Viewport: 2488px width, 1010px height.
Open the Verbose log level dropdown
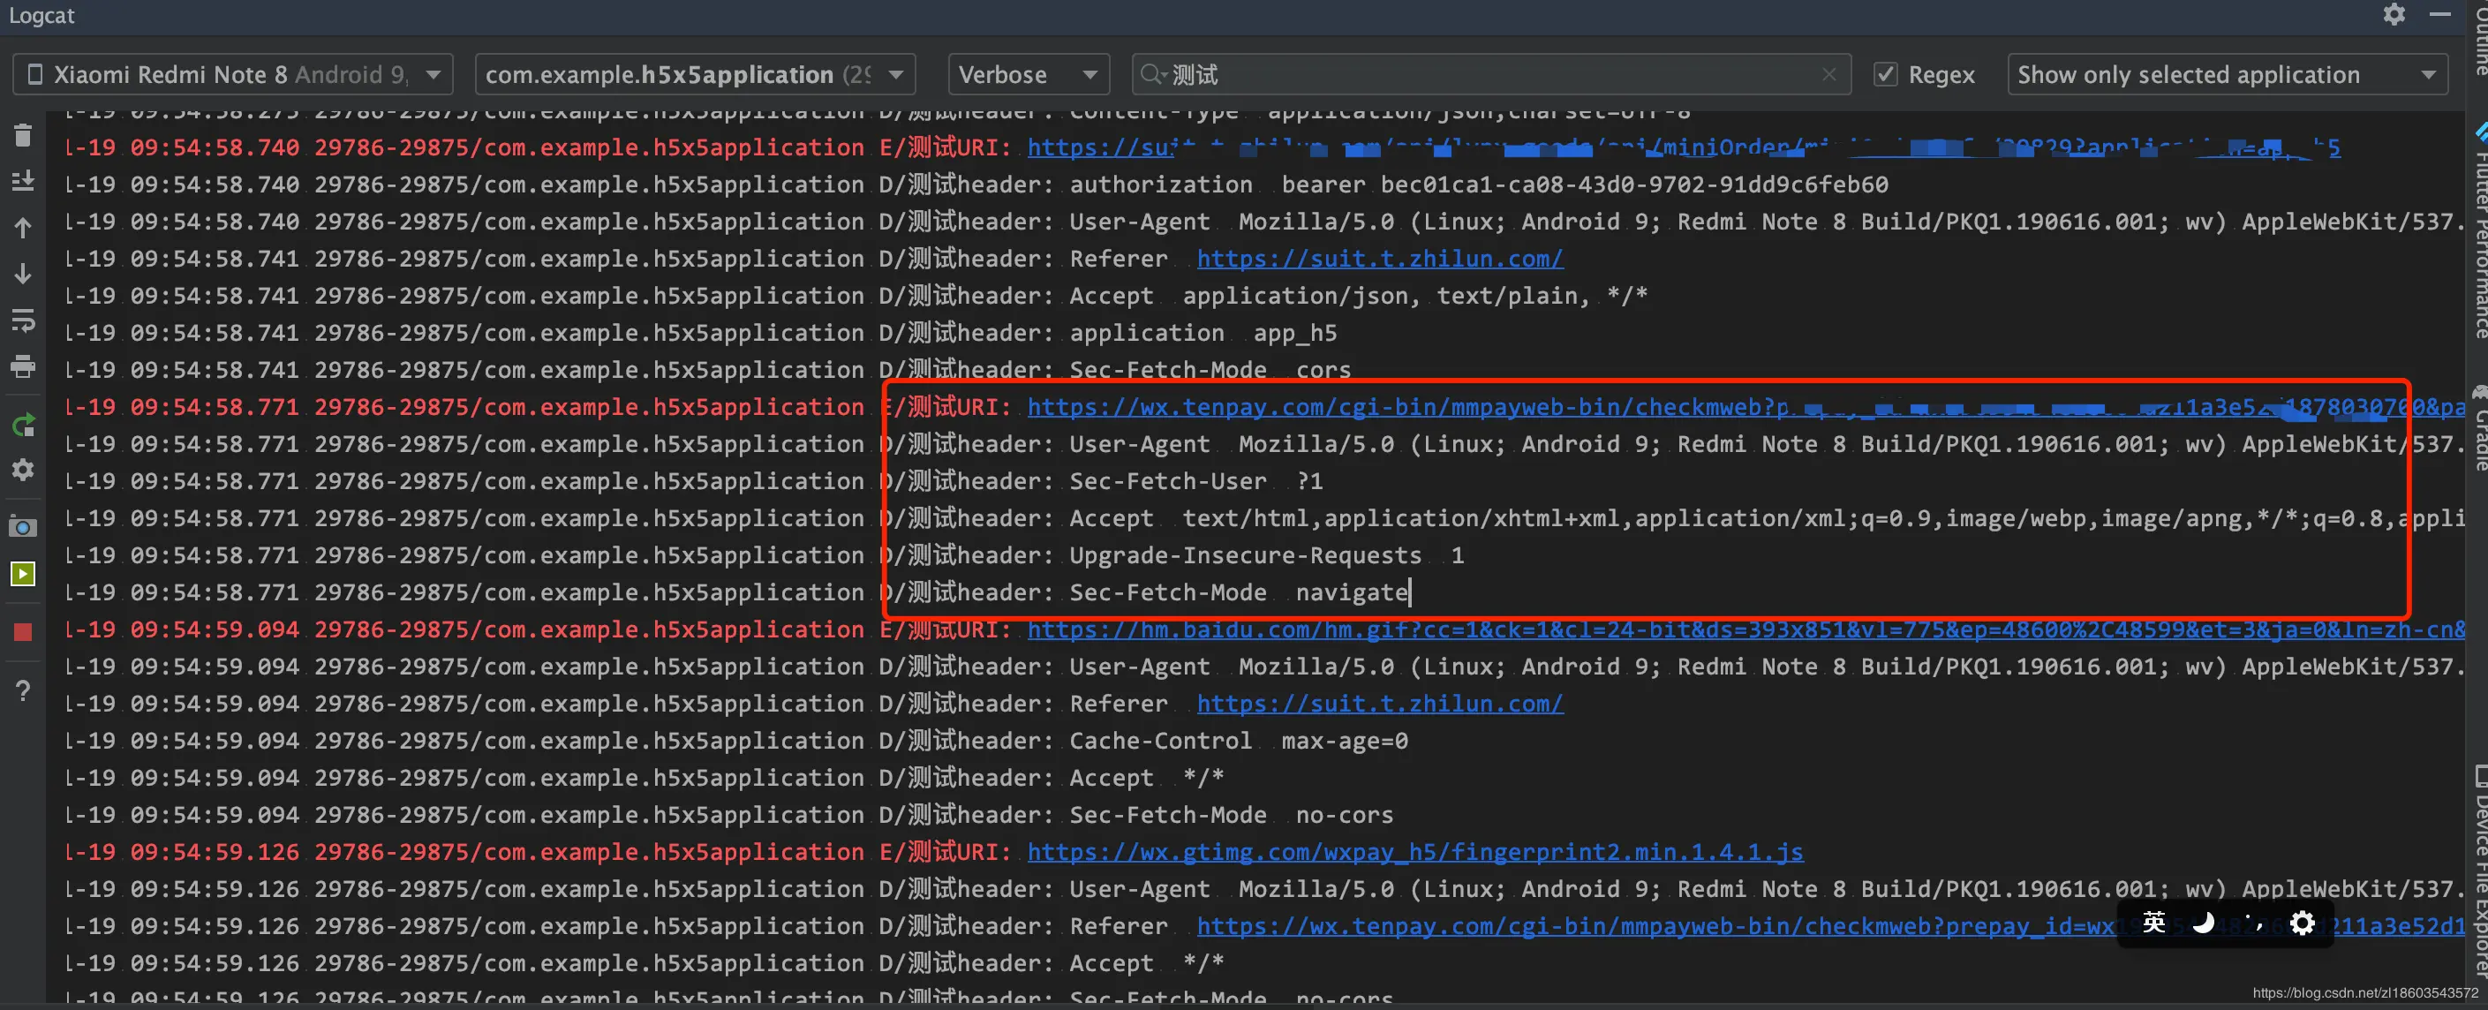(1028, 74)
